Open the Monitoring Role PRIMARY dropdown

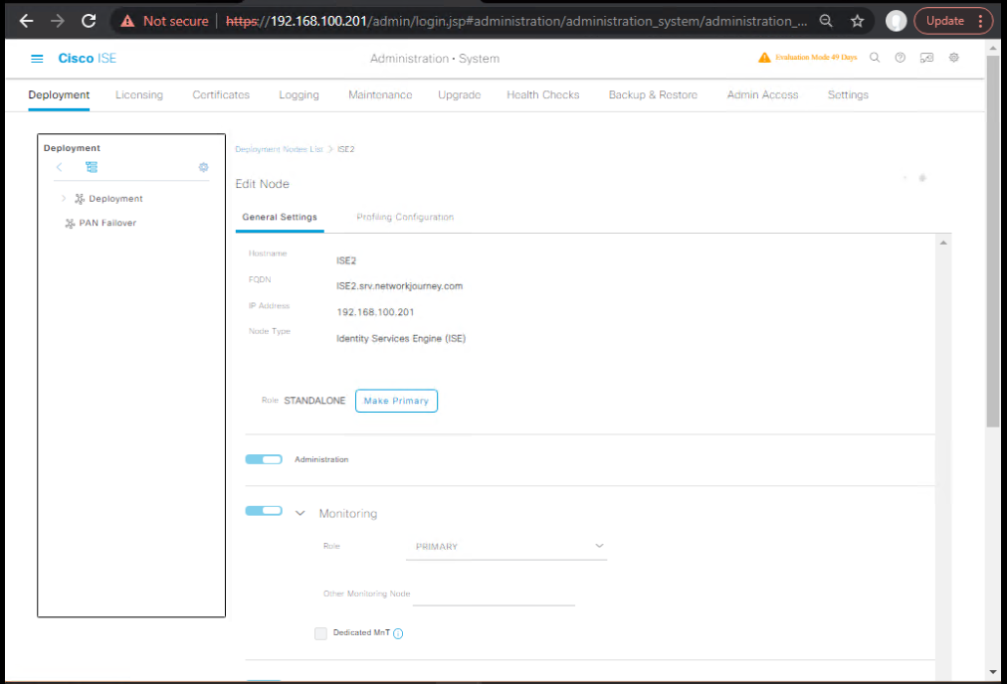point(506,547)
